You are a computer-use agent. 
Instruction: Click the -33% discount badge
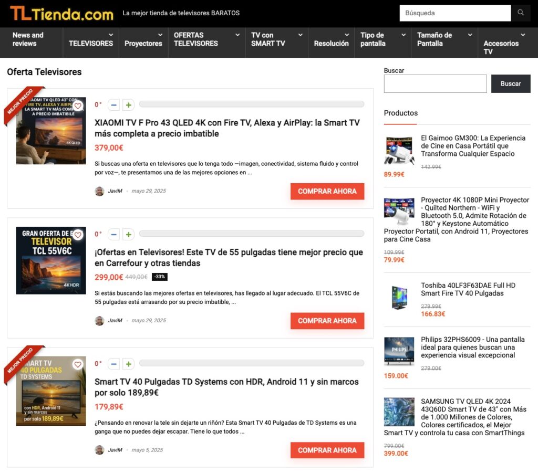tap(160, 277)
